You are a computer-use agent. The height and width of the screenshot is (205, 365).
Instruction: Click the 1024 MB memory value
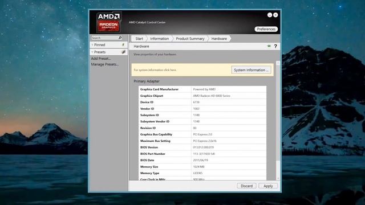click(199, 167)
